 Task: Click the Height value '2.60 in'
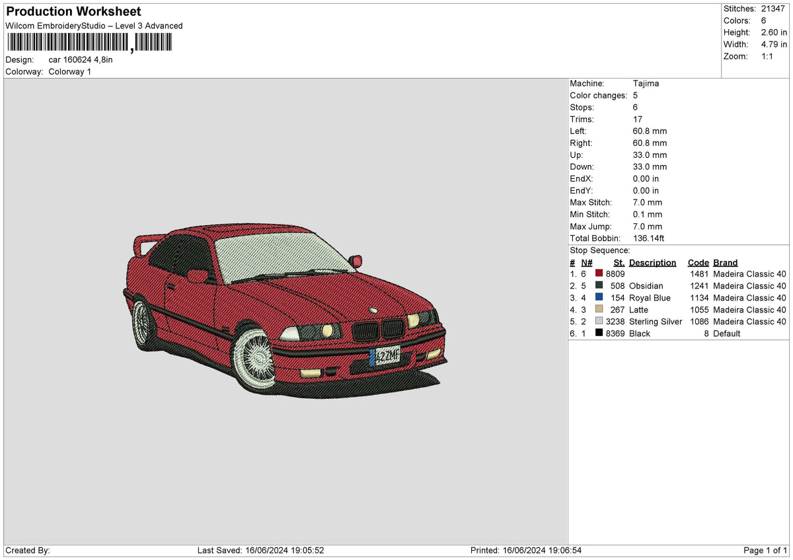pos(774,32)
